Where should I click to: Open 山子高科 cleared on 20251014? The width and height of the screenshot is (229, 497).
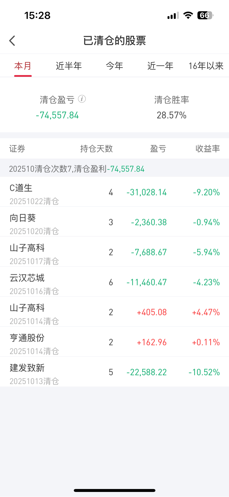pyautogui.click(x=114, y=312)
